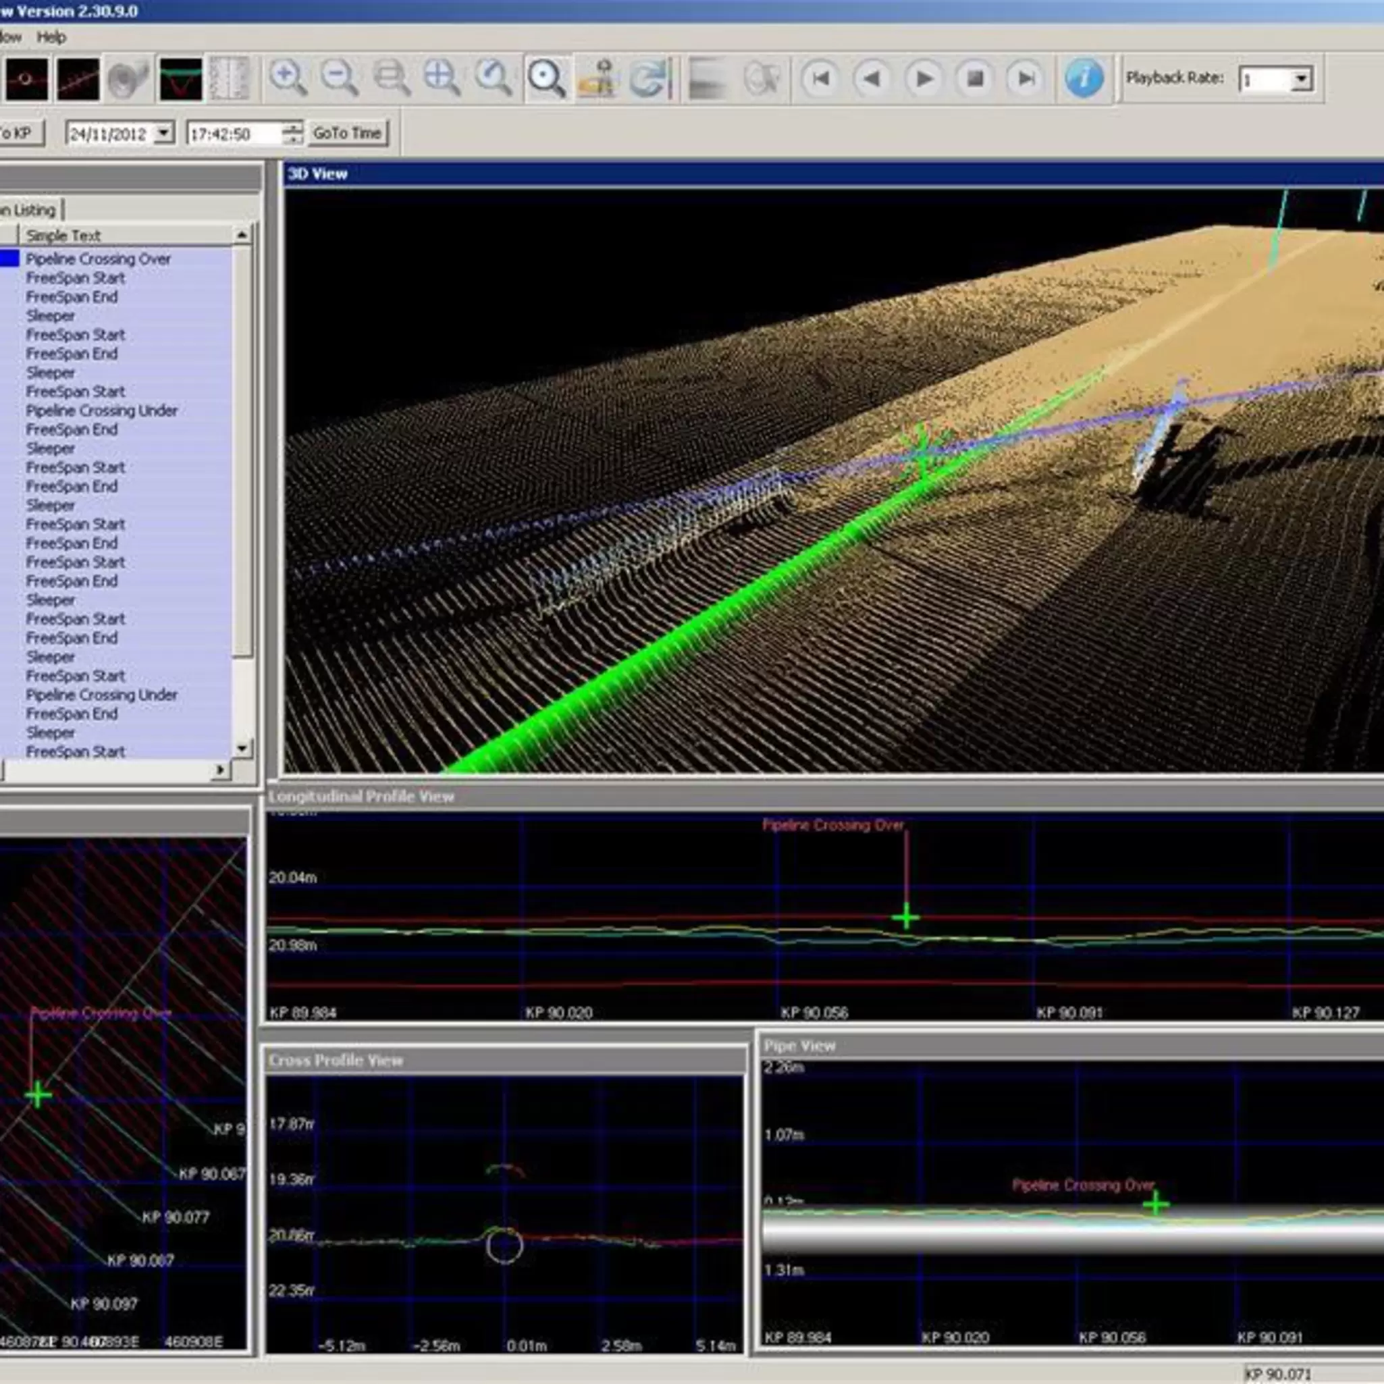The height and width of the screenshot is (1384, 1384).
Task: Click Pipeline Crossing Over marker in Pipe View
Action: [1156, 1204]
